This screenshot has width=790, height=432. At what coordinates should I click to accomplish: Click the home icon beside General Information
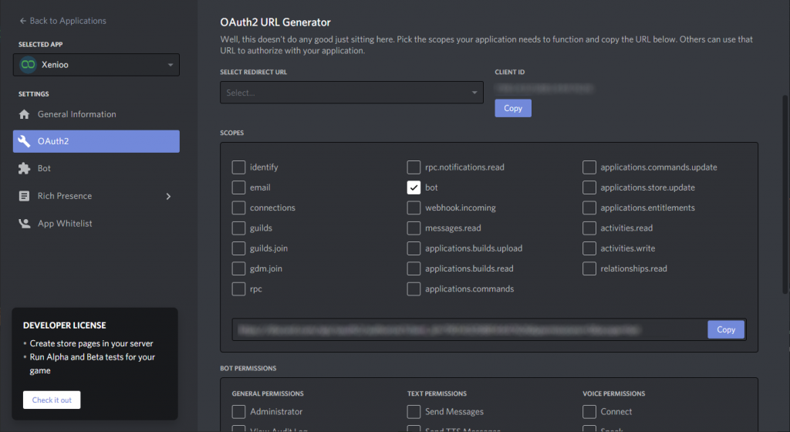[24, 114]
